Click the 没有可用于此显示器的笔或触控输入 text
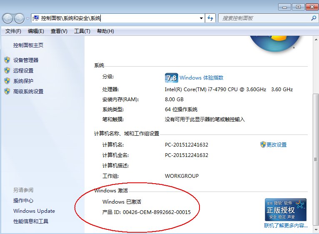Viewport: 319px width, 234px height. coord(204,119)
